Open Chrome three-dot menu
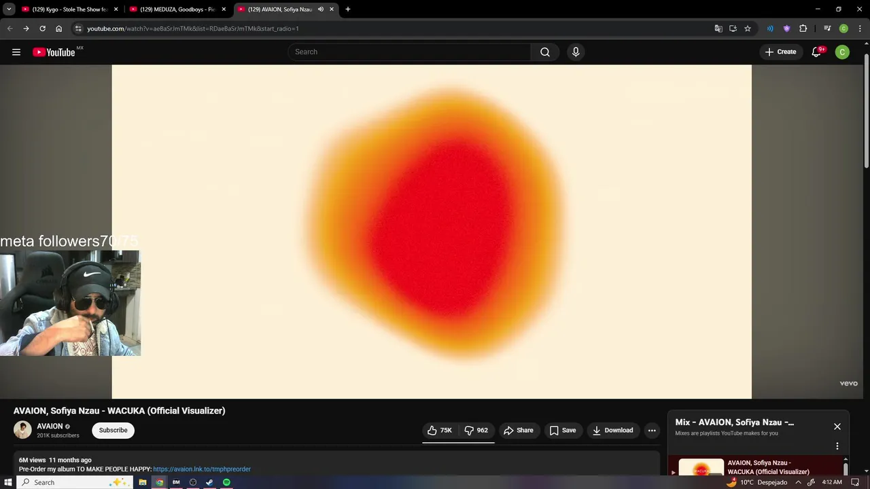 [859, 29]
